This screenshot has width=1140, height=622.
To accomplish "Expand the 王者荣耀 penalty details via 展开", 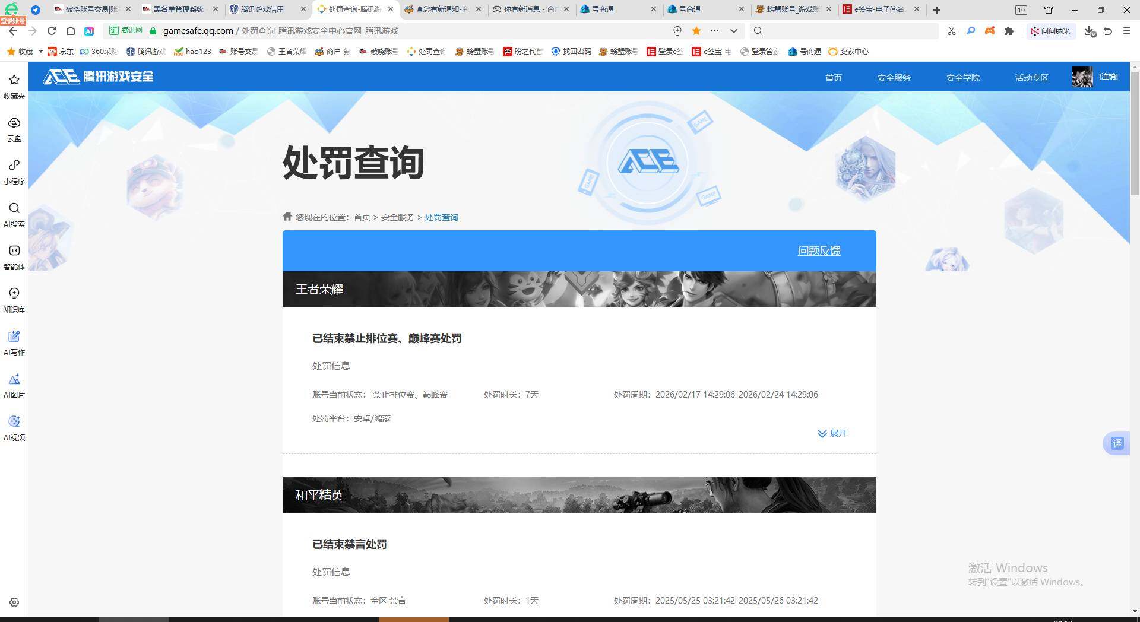I will [832, 433].
